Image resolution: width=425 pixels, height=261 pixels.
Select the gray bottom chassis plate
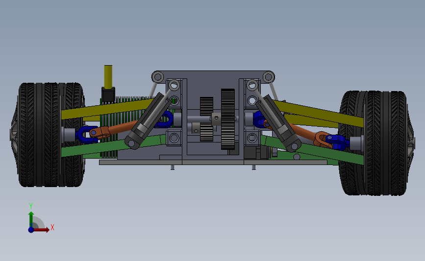[x=213, y=162]
